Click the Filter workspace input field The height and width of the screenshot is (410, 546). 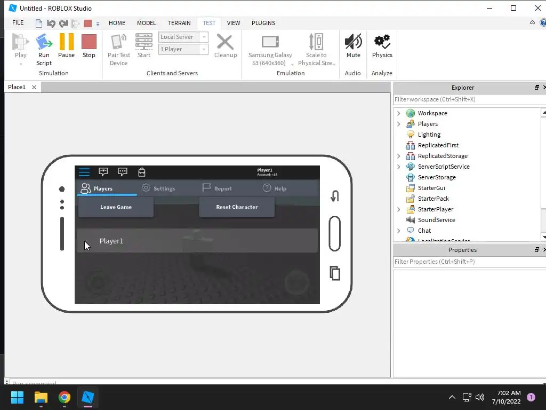pyautogui.click(x=469, y=99)
